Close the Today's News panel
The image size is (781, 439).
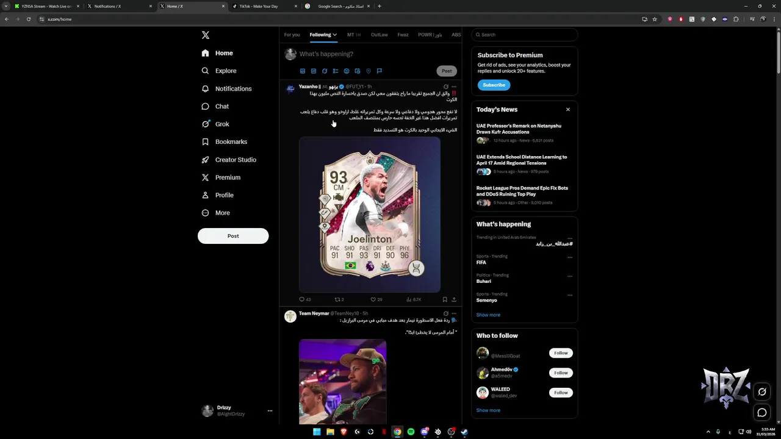568,110
